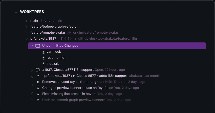Image resolution: width=215 pixels, height=113 pixels.
Task: Expand the feature/before-graph-refactor worktree
Action: tap(26, 27)
